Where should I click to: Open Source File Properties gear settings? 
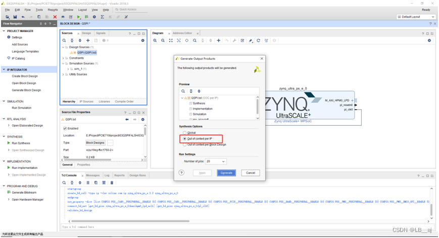coord(143,119)
